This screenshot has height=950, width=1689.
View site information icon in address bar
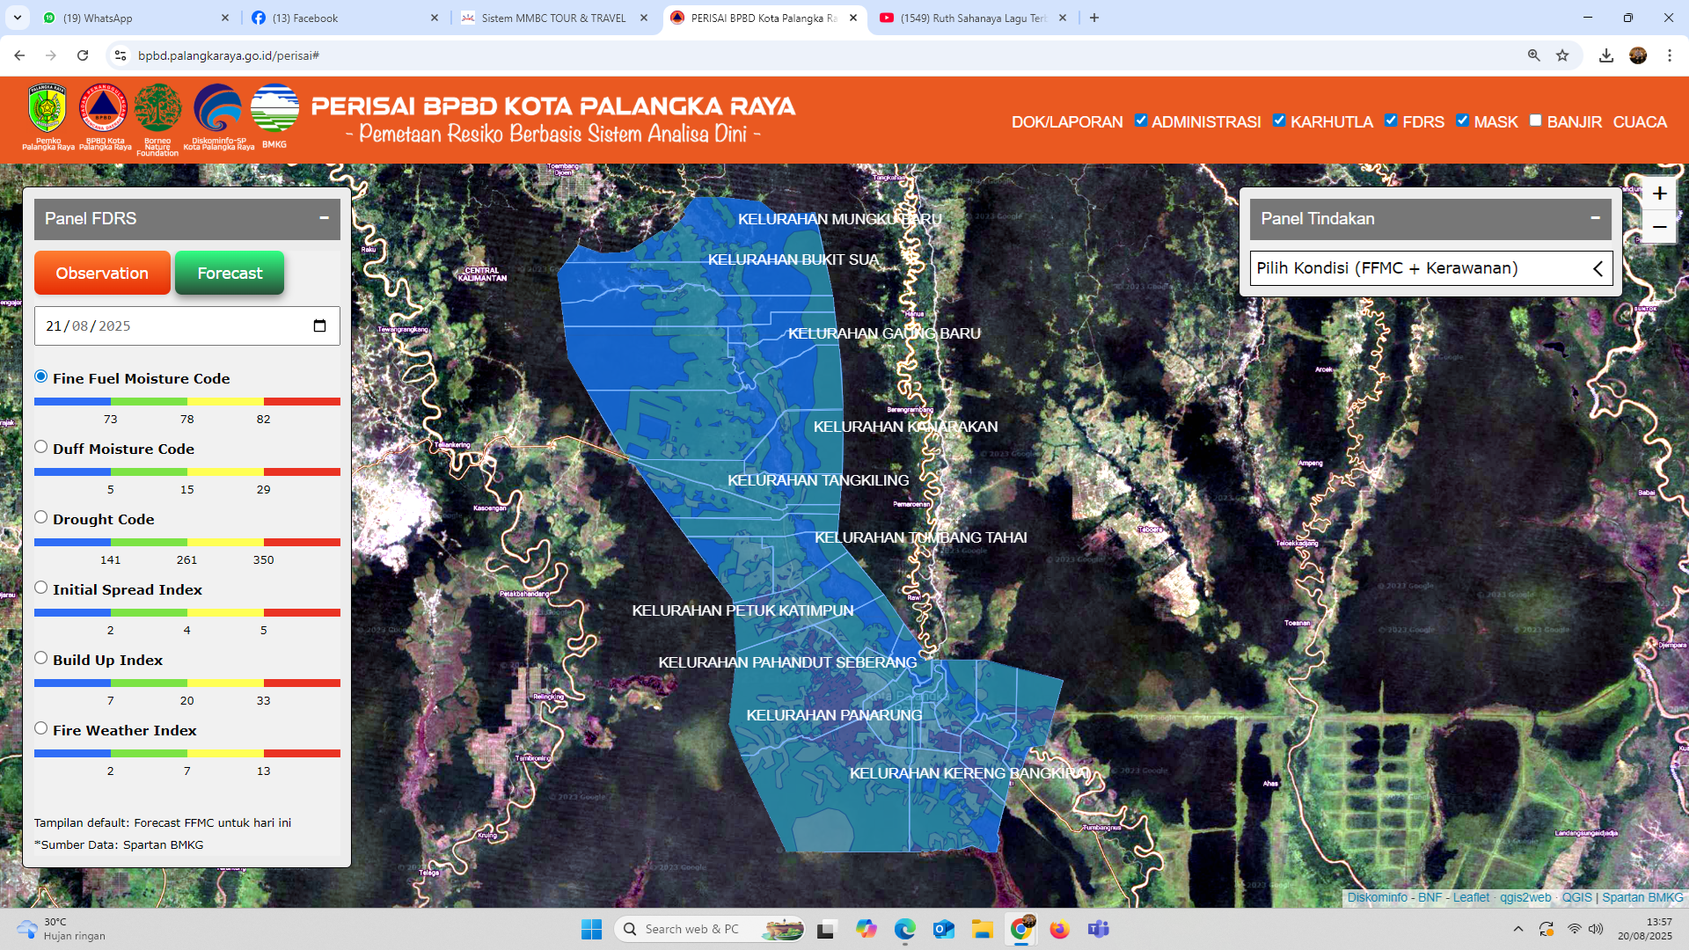pos(121,55)
